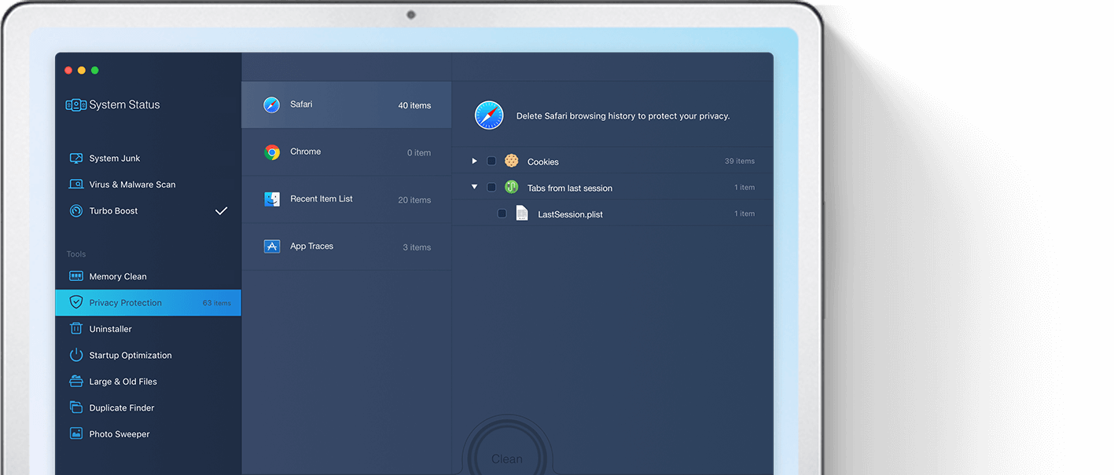The image size is (1114, 475).
Task: Collapse the Tabs from last session group
Action: pos(474,187)
